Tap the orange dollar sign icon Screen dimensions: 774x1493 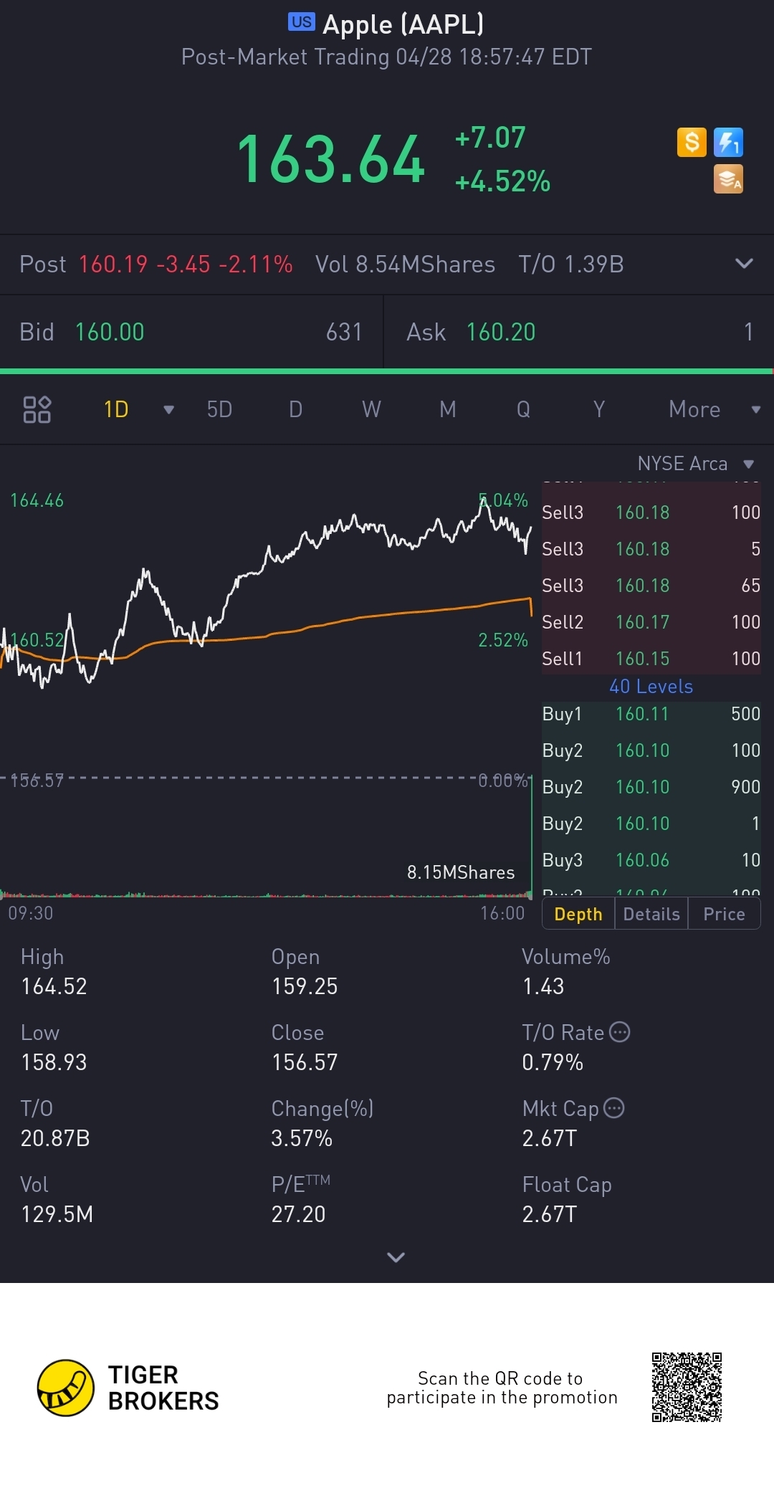[x=692, y=142]
